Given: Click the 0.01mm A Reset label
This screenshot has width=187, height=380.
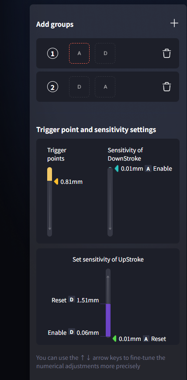Looking at the screenshot, I should pyautogui.click(x=142, y=339).
